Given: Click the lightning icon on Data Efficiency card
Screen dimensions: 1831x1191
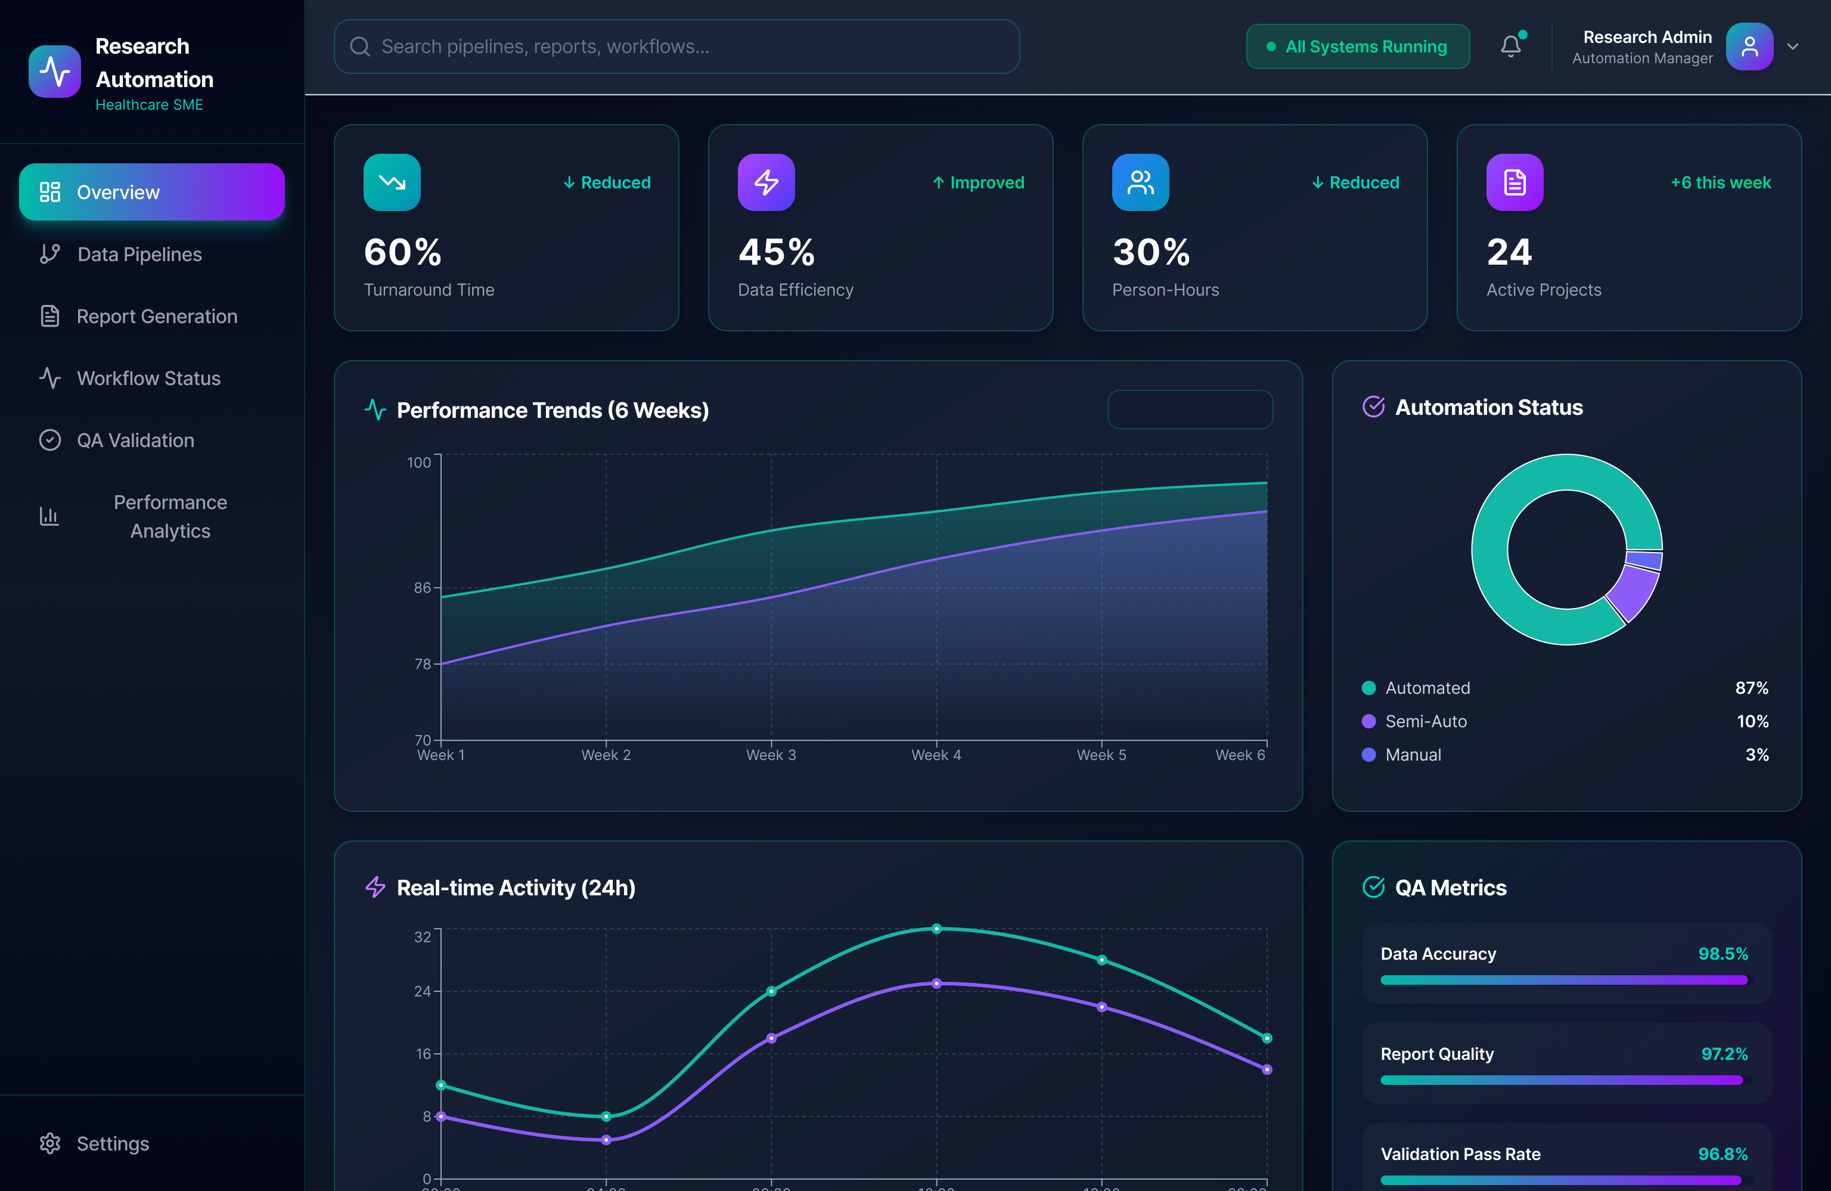Looking at the screenshot, I should click(765, 182).
